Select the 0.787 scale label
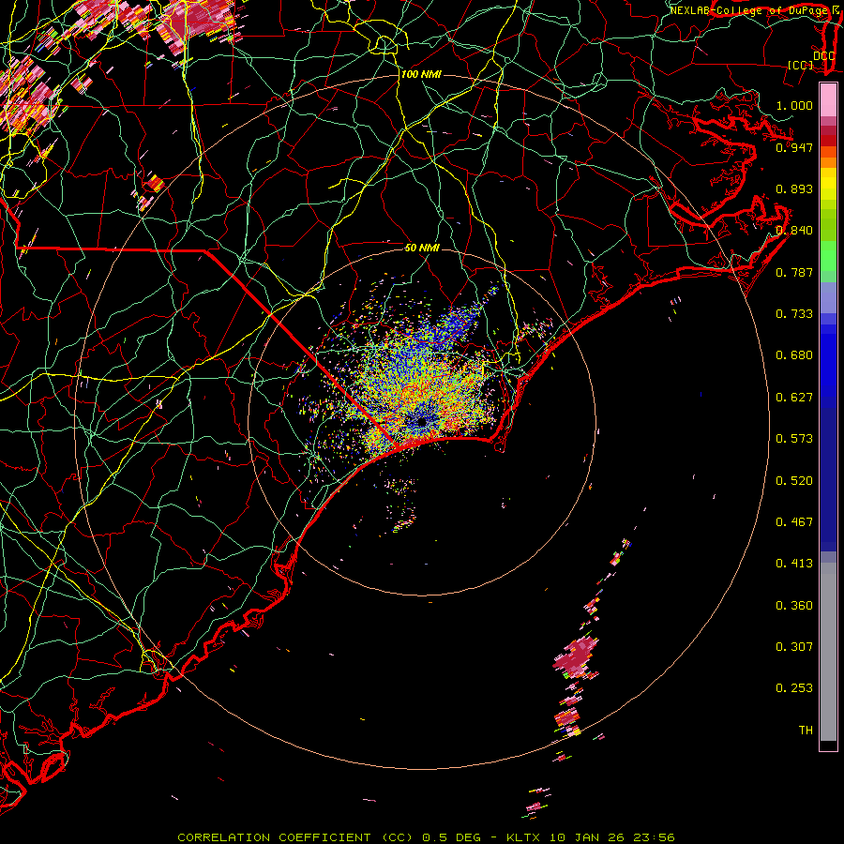 coord(794,272)
